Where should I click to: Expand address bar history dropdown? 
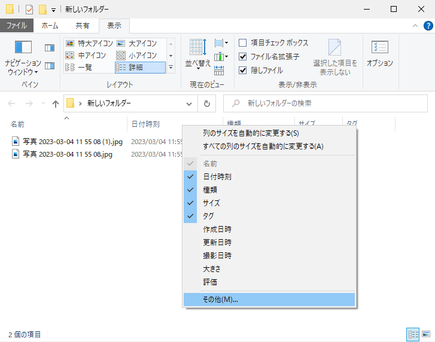coord(189,104)
